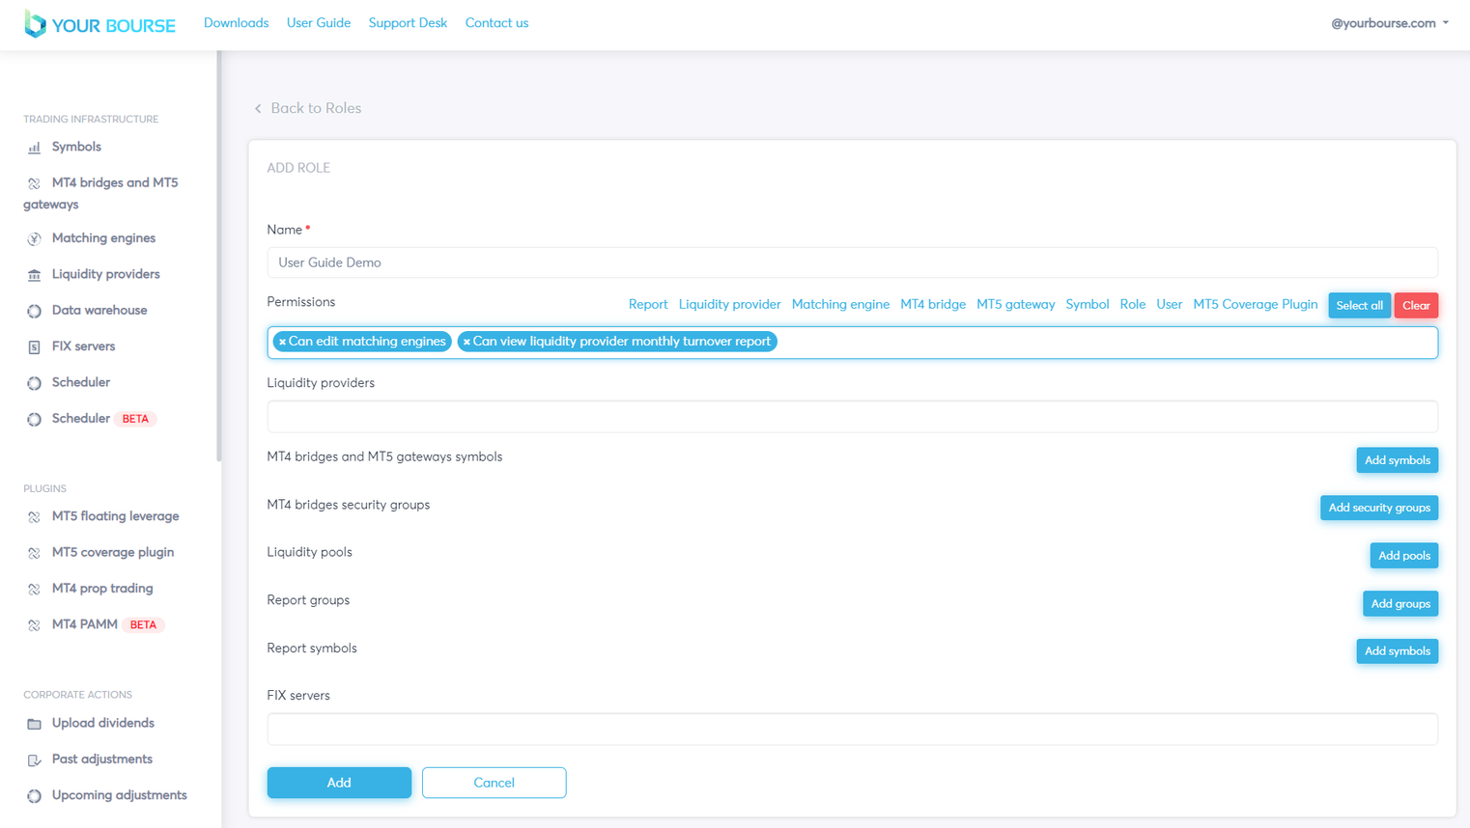Click the Name input field

pyautogui.click(x=852, y=262)
